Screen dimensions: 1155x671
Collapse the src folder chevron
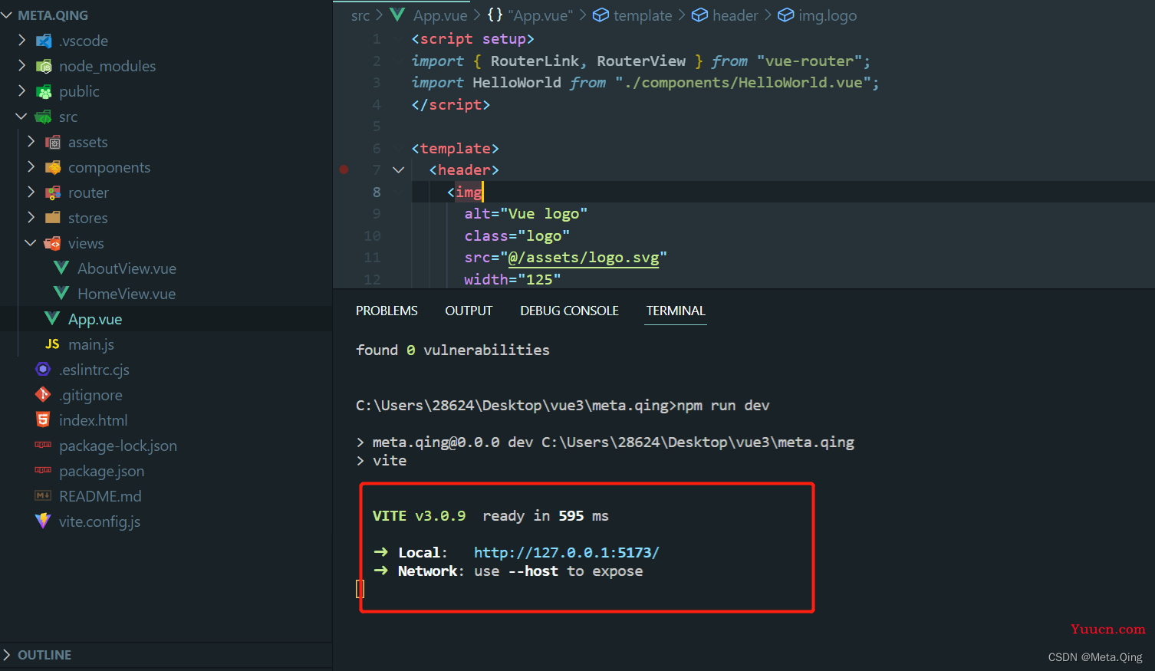tap(21, 117)
